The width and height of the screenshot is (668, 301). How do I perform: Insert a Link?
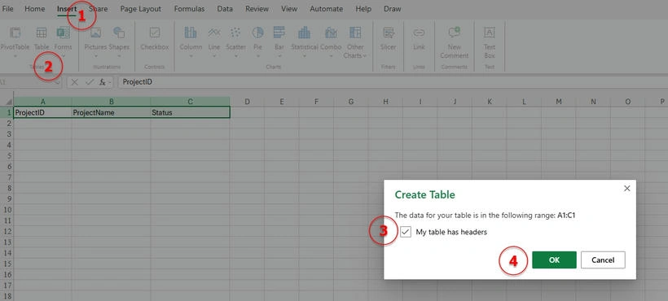419,39
